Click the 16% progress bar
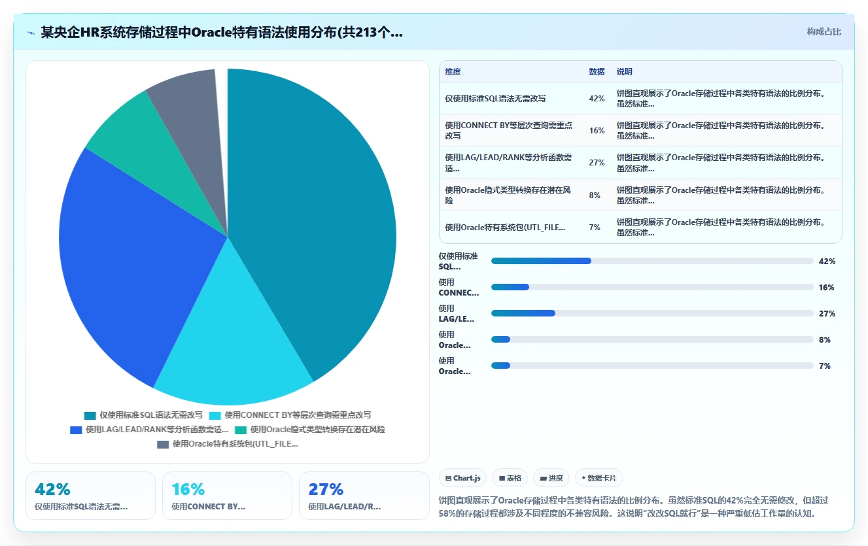This screenshot has height=546, width=868. click(652, 287)
